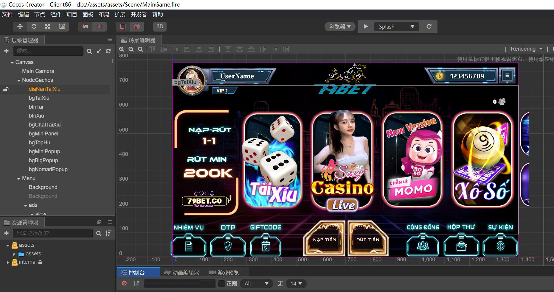Collapse the NodeCaches tree node
This screenshot has height=292, width=554.
pyautogui.click(x=19, y=80)
